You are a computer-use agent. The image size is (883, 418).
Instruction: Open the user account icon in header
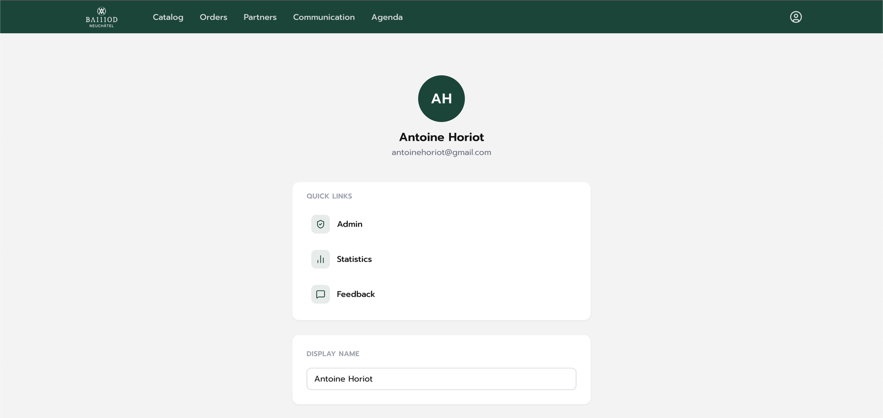796,17
